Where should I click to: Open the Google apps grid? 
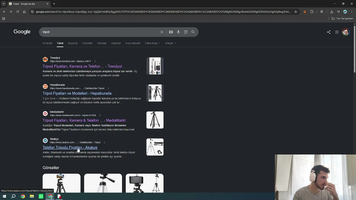coord(337,32)
